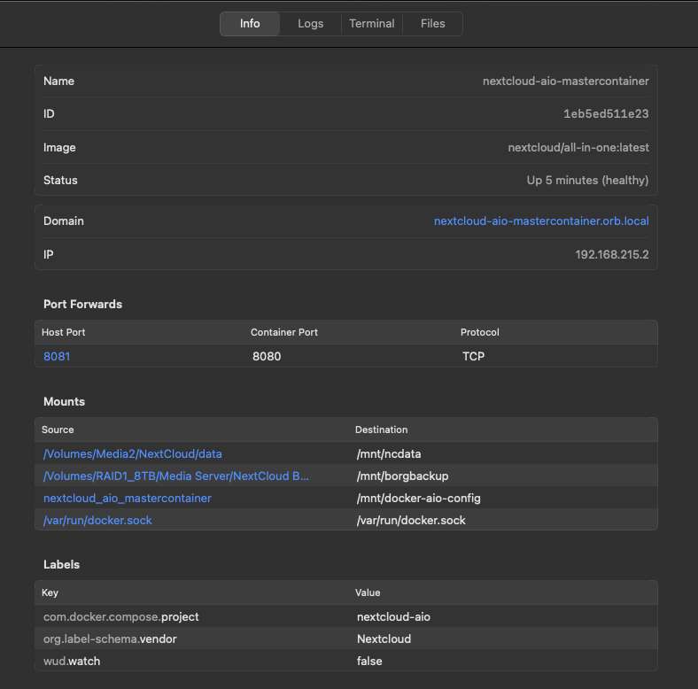Click host port 8081 link
This screenshot has height=689, width=698.
tap(57, 356)
